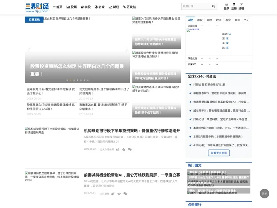Open news 中翰盛泰IPO
277x208 pixels.
pos(221,93)
